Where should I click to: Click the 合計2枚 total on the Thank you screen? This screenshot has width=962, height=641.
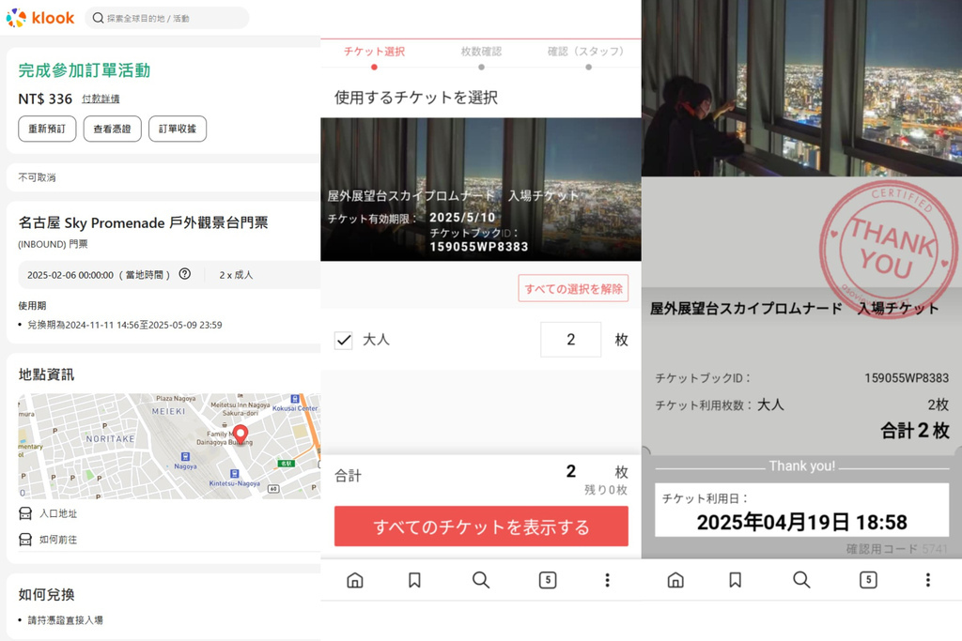[x=915, y=430]
